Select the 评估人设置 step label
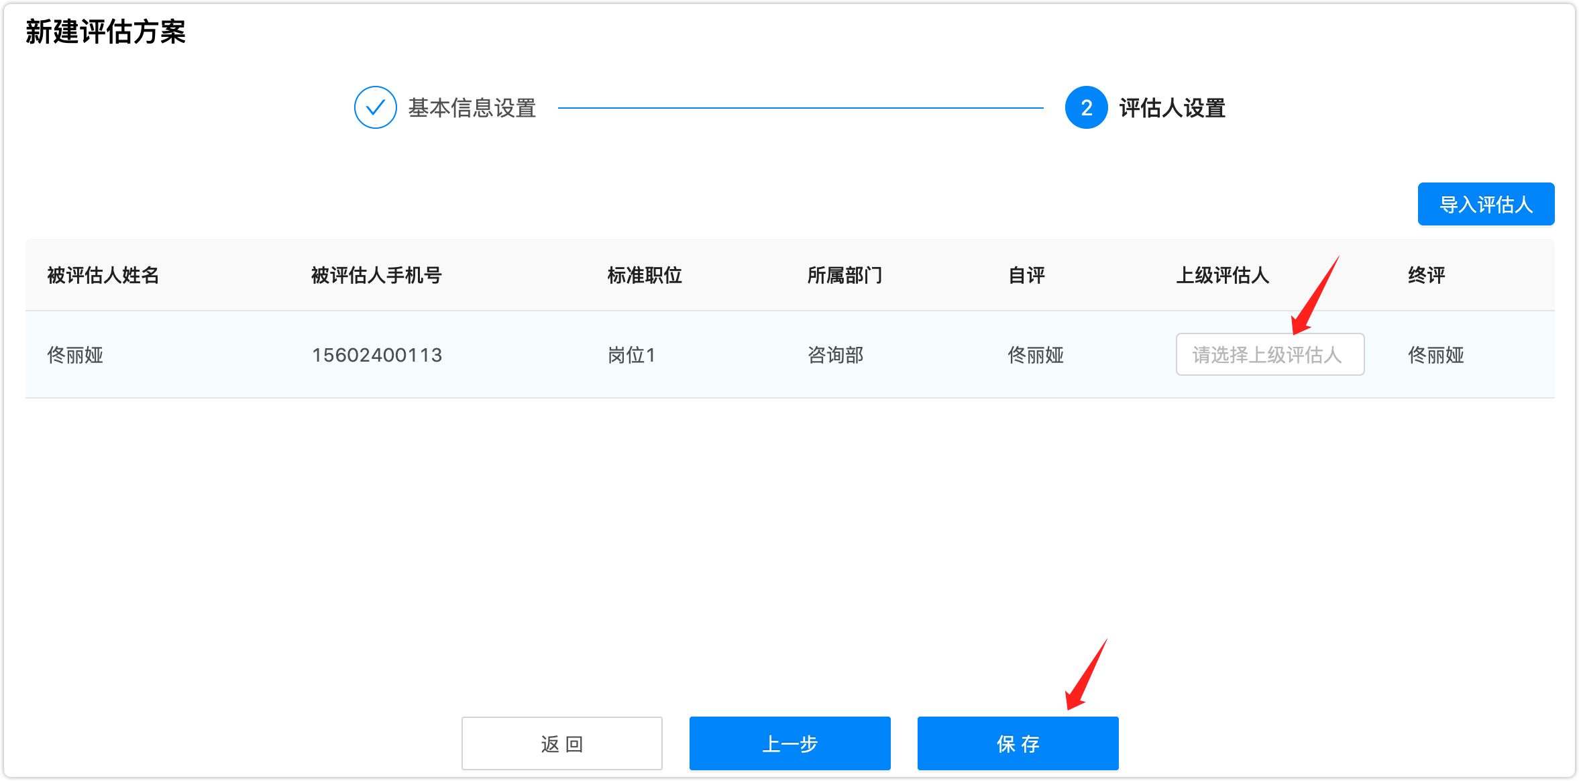The width and height of the screenshot is (1579, 781). [1173, 108]
